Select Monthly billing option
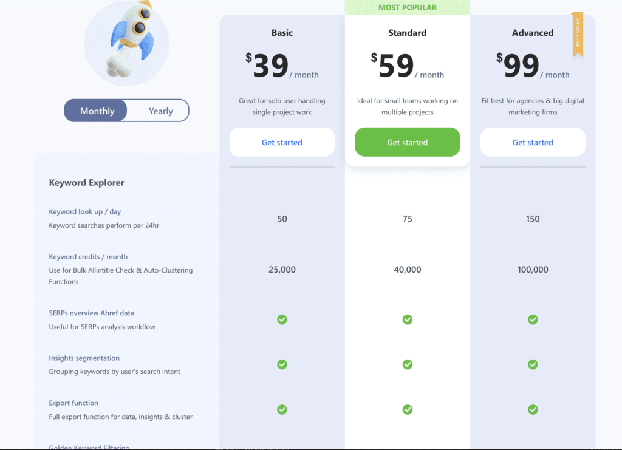The width and height of the screenshot is (622, 450). coord(97,111)
